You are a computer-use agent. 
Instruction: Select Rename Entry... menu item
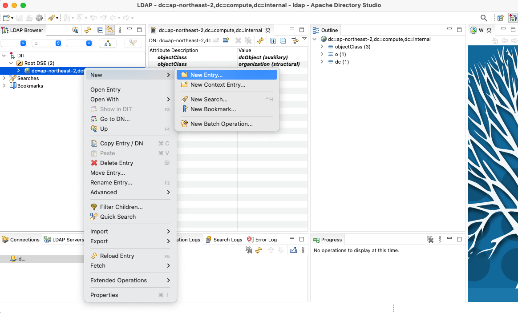[x=130, y=183]
